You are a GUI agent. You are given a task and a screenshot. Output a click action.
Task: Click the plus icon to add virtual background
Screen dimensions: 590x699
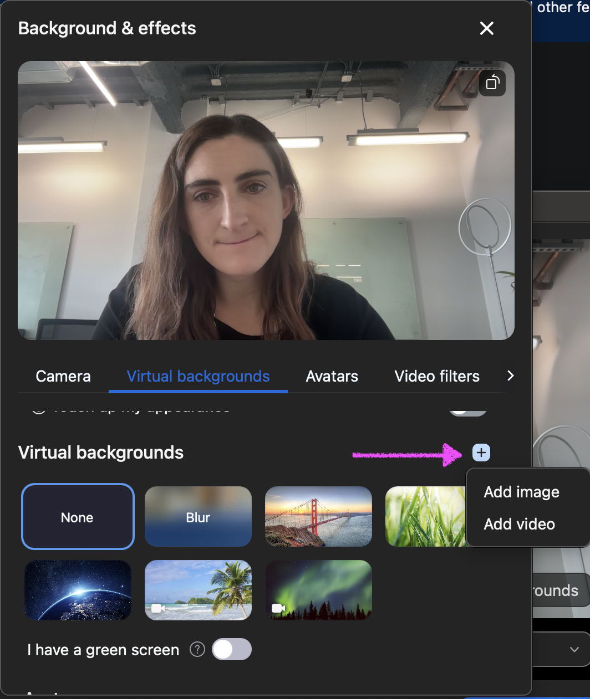[x=481, y=453]
